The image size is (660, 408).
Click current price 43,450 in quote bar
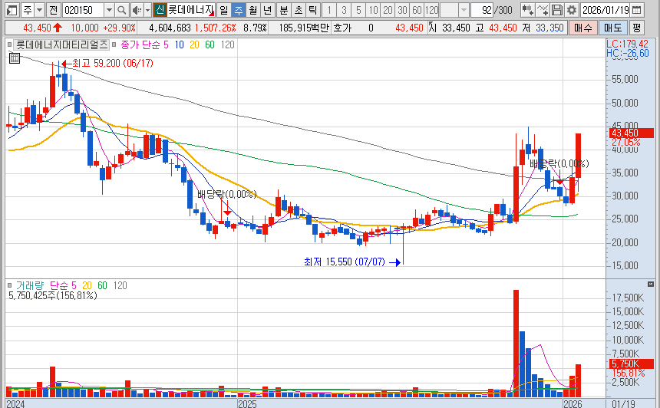37,28
